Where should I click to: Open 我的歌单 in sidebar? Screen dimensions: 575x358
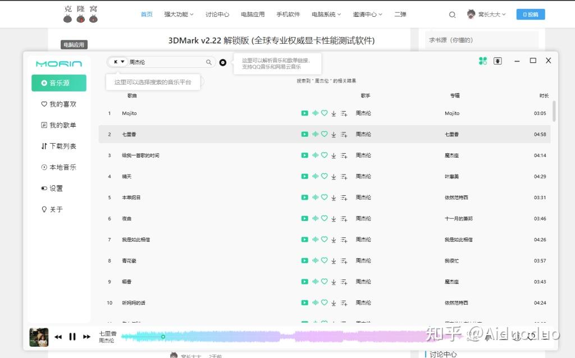(x=59, y=125)
